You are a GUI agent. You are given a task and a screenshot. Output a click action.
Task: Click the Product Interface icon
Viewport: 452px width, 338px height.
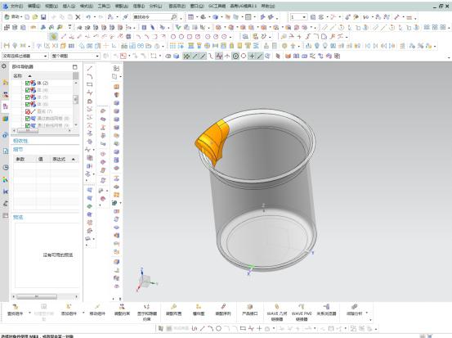[249, 309]
